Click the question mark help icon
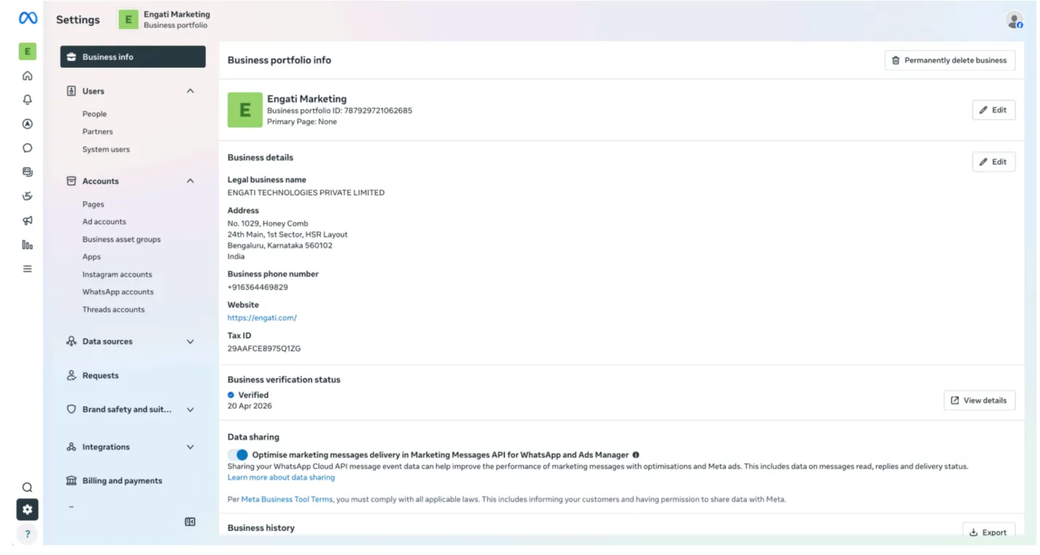Screen dimensions: 1040x555 click(x=27, y=534)
